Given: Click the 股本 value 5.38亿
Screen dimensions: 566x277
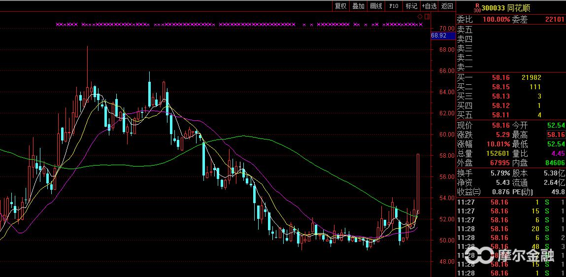Looking at the screenshot, I should (x=555, y=173).
